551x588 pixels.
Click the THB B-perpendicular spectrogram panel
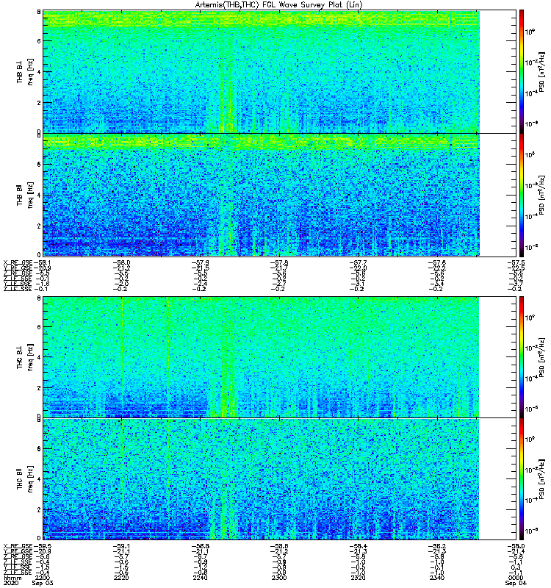[280, 71]
